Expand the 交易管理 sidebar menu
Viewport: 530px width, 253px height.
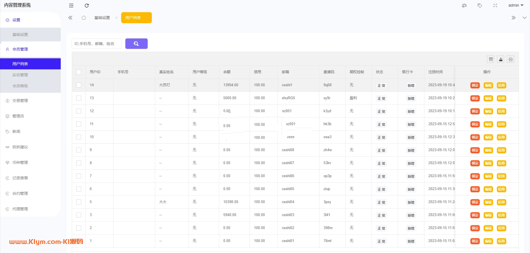coord(20,101)
